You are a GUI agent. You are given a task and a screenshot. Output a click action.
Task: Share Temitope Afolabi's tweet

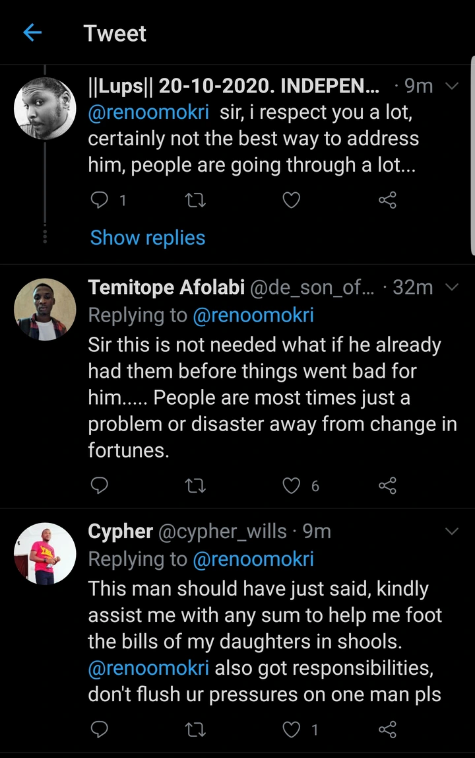tap(387, 486)
